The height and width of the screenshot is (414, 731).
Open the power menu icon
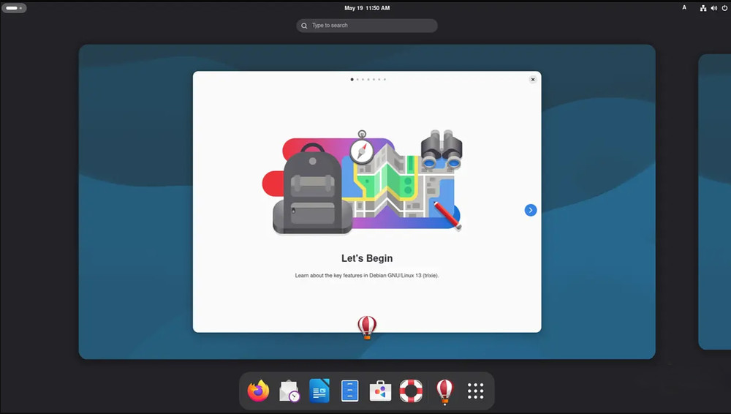[724, 8]
